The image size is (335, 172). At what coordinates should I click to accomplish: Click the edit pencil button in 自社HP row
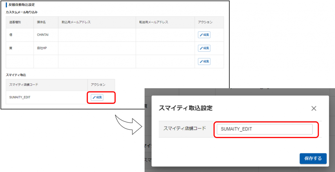(x=204, y=48)
